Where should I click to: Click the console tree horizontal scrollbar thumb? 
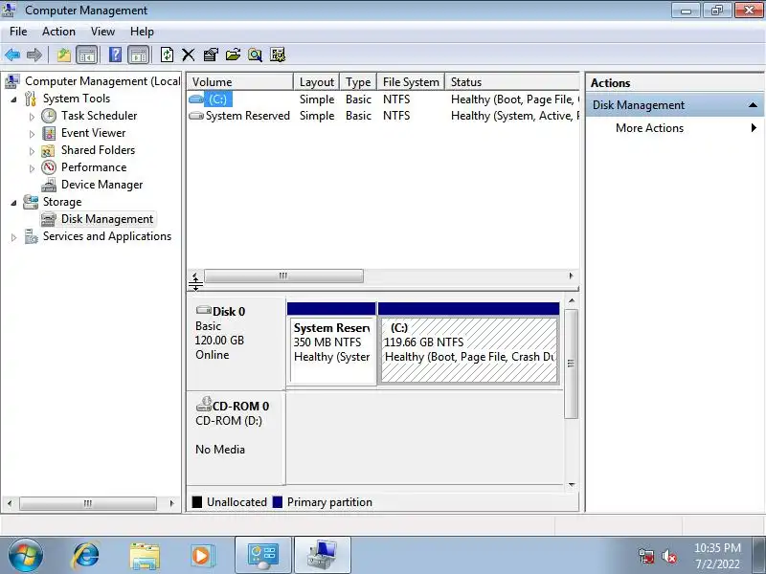87,503
